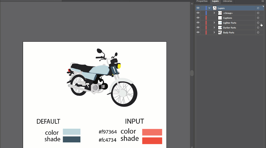
Task: Switch to the Properties tab
Action: coord(202,1)
